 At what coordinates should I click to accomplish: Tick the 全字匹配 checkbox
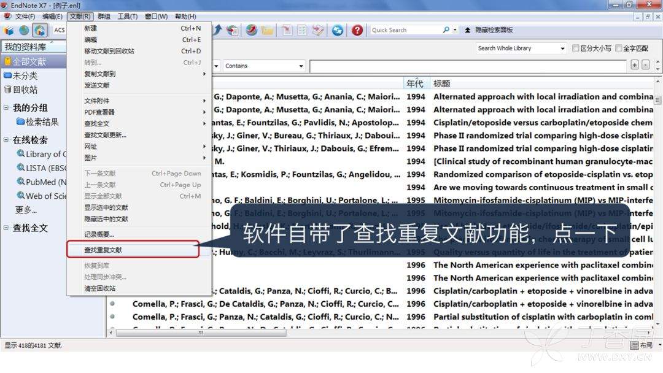(619, 48)
